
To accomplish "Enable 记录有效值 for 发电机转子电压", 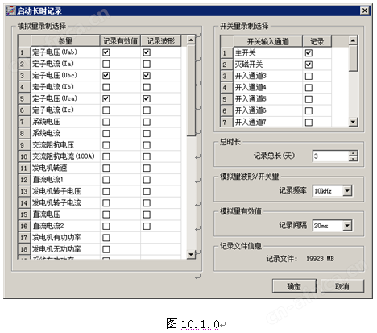I will tap(106, 191).
